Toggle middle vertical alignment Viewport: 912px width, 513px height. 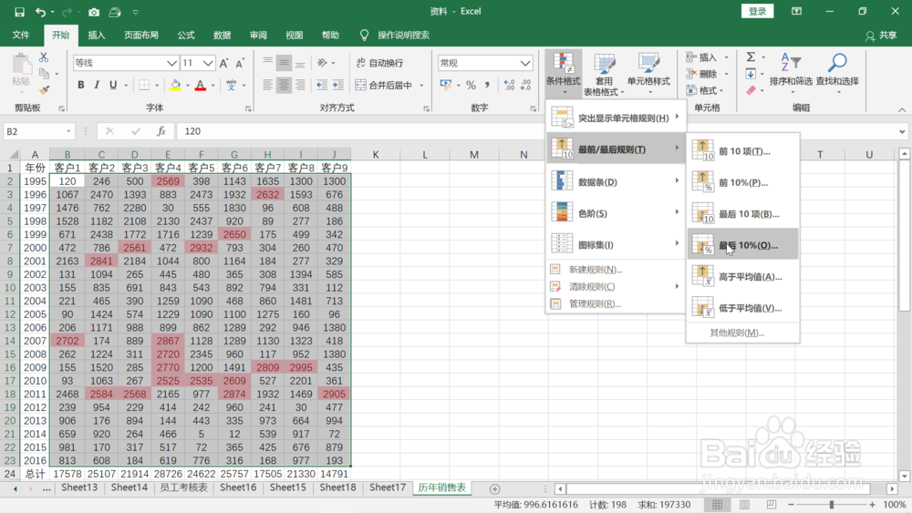coord(284,63)
